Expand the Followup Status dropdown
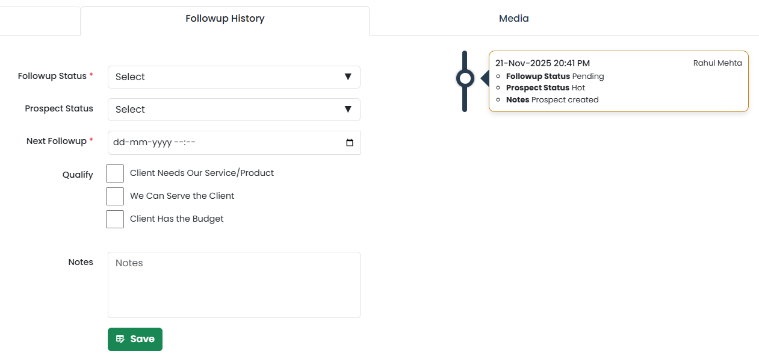The width and height of the screenshot is (759, 359). (x=234, y=77)
